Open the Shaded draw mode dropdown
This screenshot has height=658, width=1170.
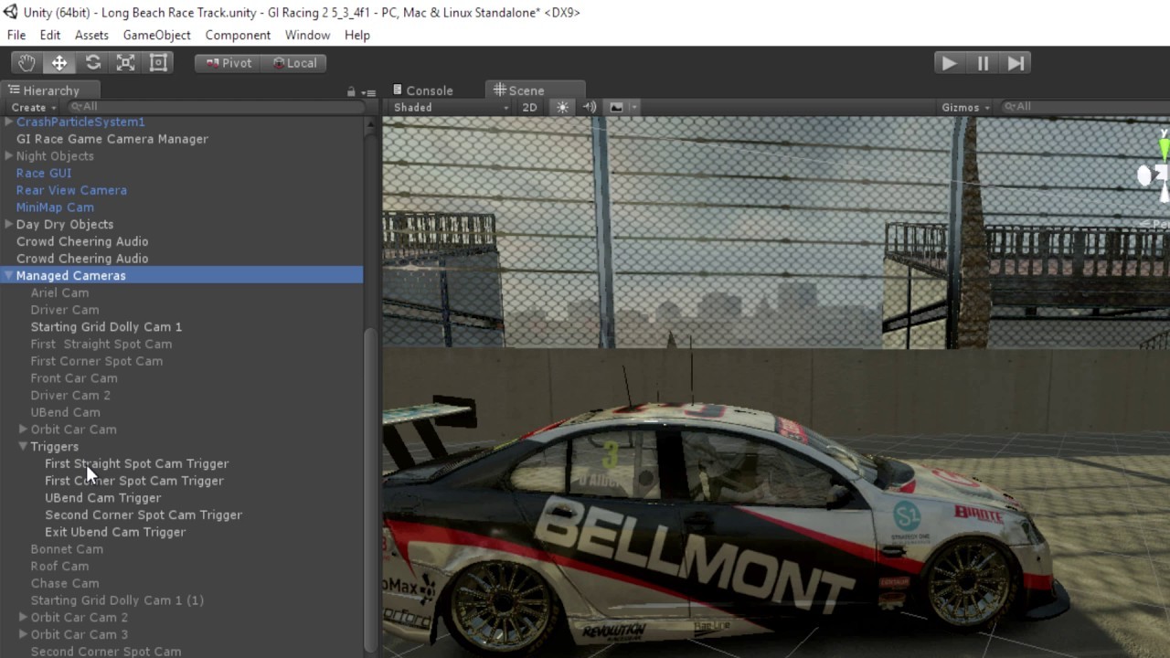[x=451, y=107]
